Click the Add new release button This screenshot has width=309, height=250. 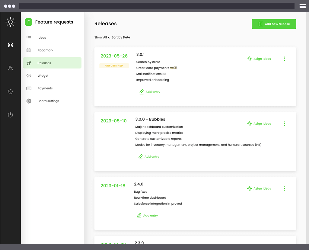click(274, 24)
